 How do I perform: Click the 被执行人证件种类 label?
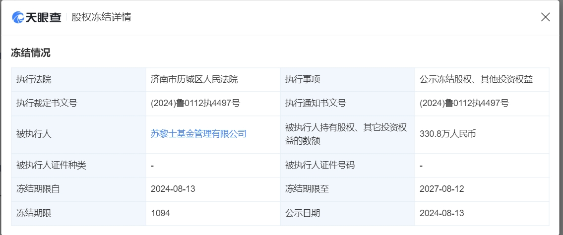pos(52,166)
